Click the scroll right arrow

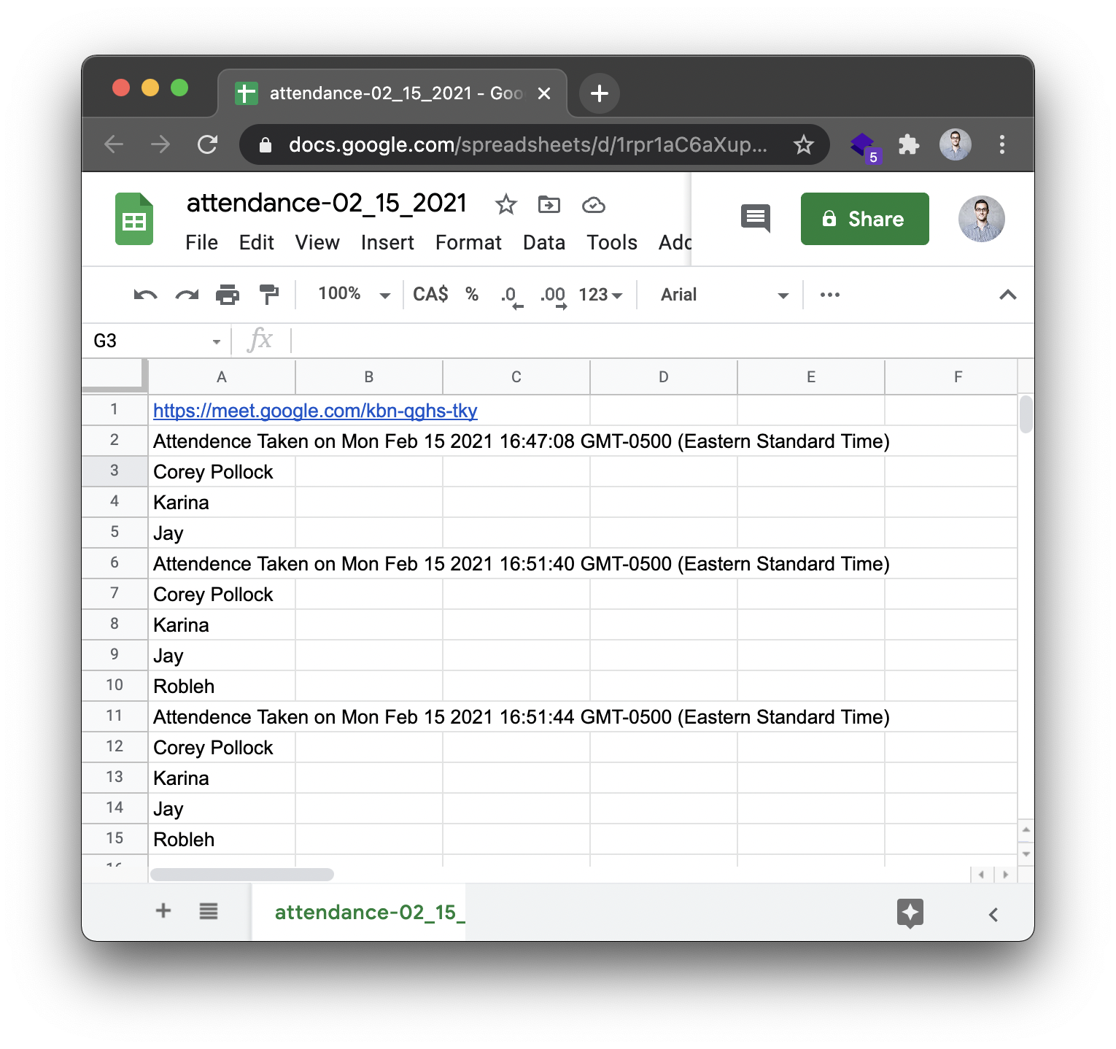click(x=1006, y=874)
